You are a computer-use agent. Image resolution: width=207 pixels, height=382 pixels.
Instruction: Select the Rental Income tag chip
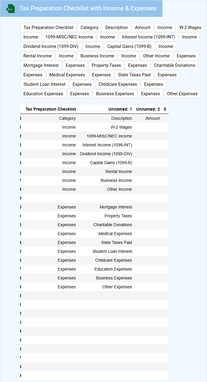pyautogui.click(x=37, y=56)
